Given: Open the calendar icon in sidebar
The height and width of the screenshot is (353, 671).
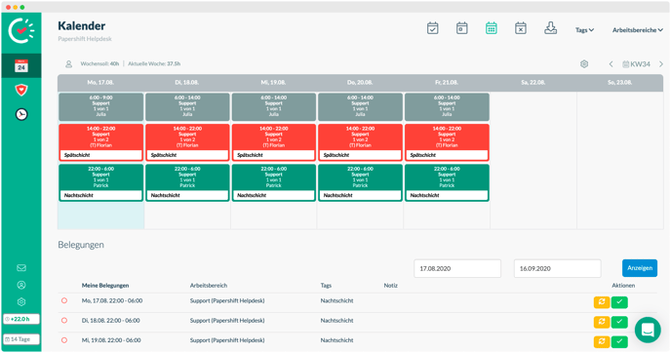Looking at the screenshot, I should (21, 66).
